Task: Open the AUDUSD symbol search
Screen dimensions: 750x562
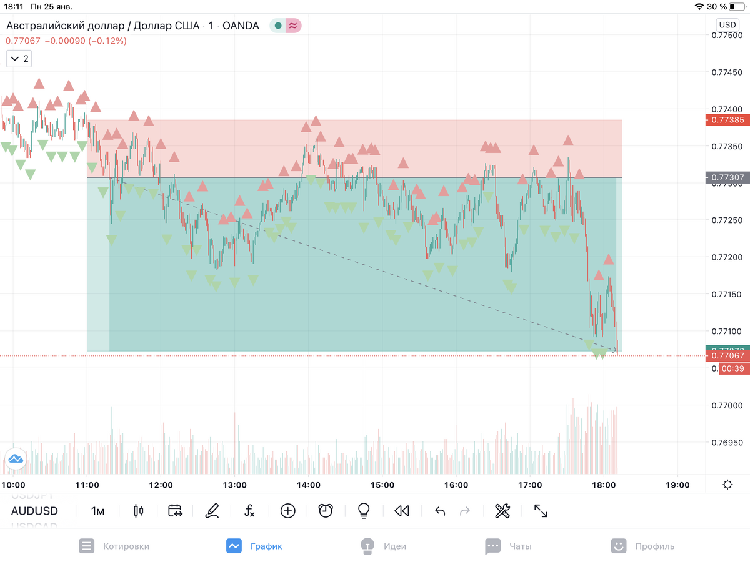Action: click(x=34, y=511)
